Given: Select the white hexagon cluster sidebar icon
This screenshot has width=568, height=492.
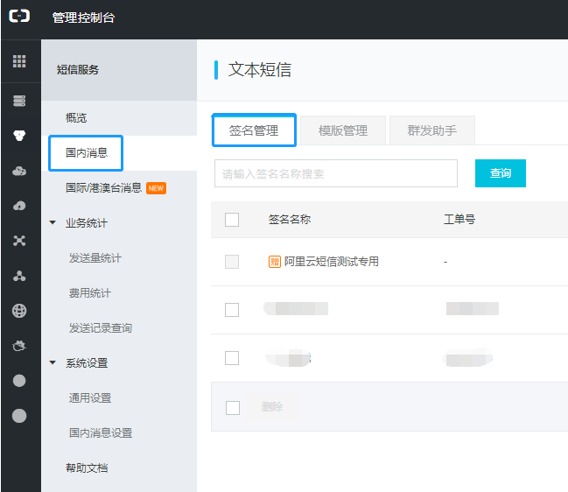Looking at the screenshot, I should (19, 136).
